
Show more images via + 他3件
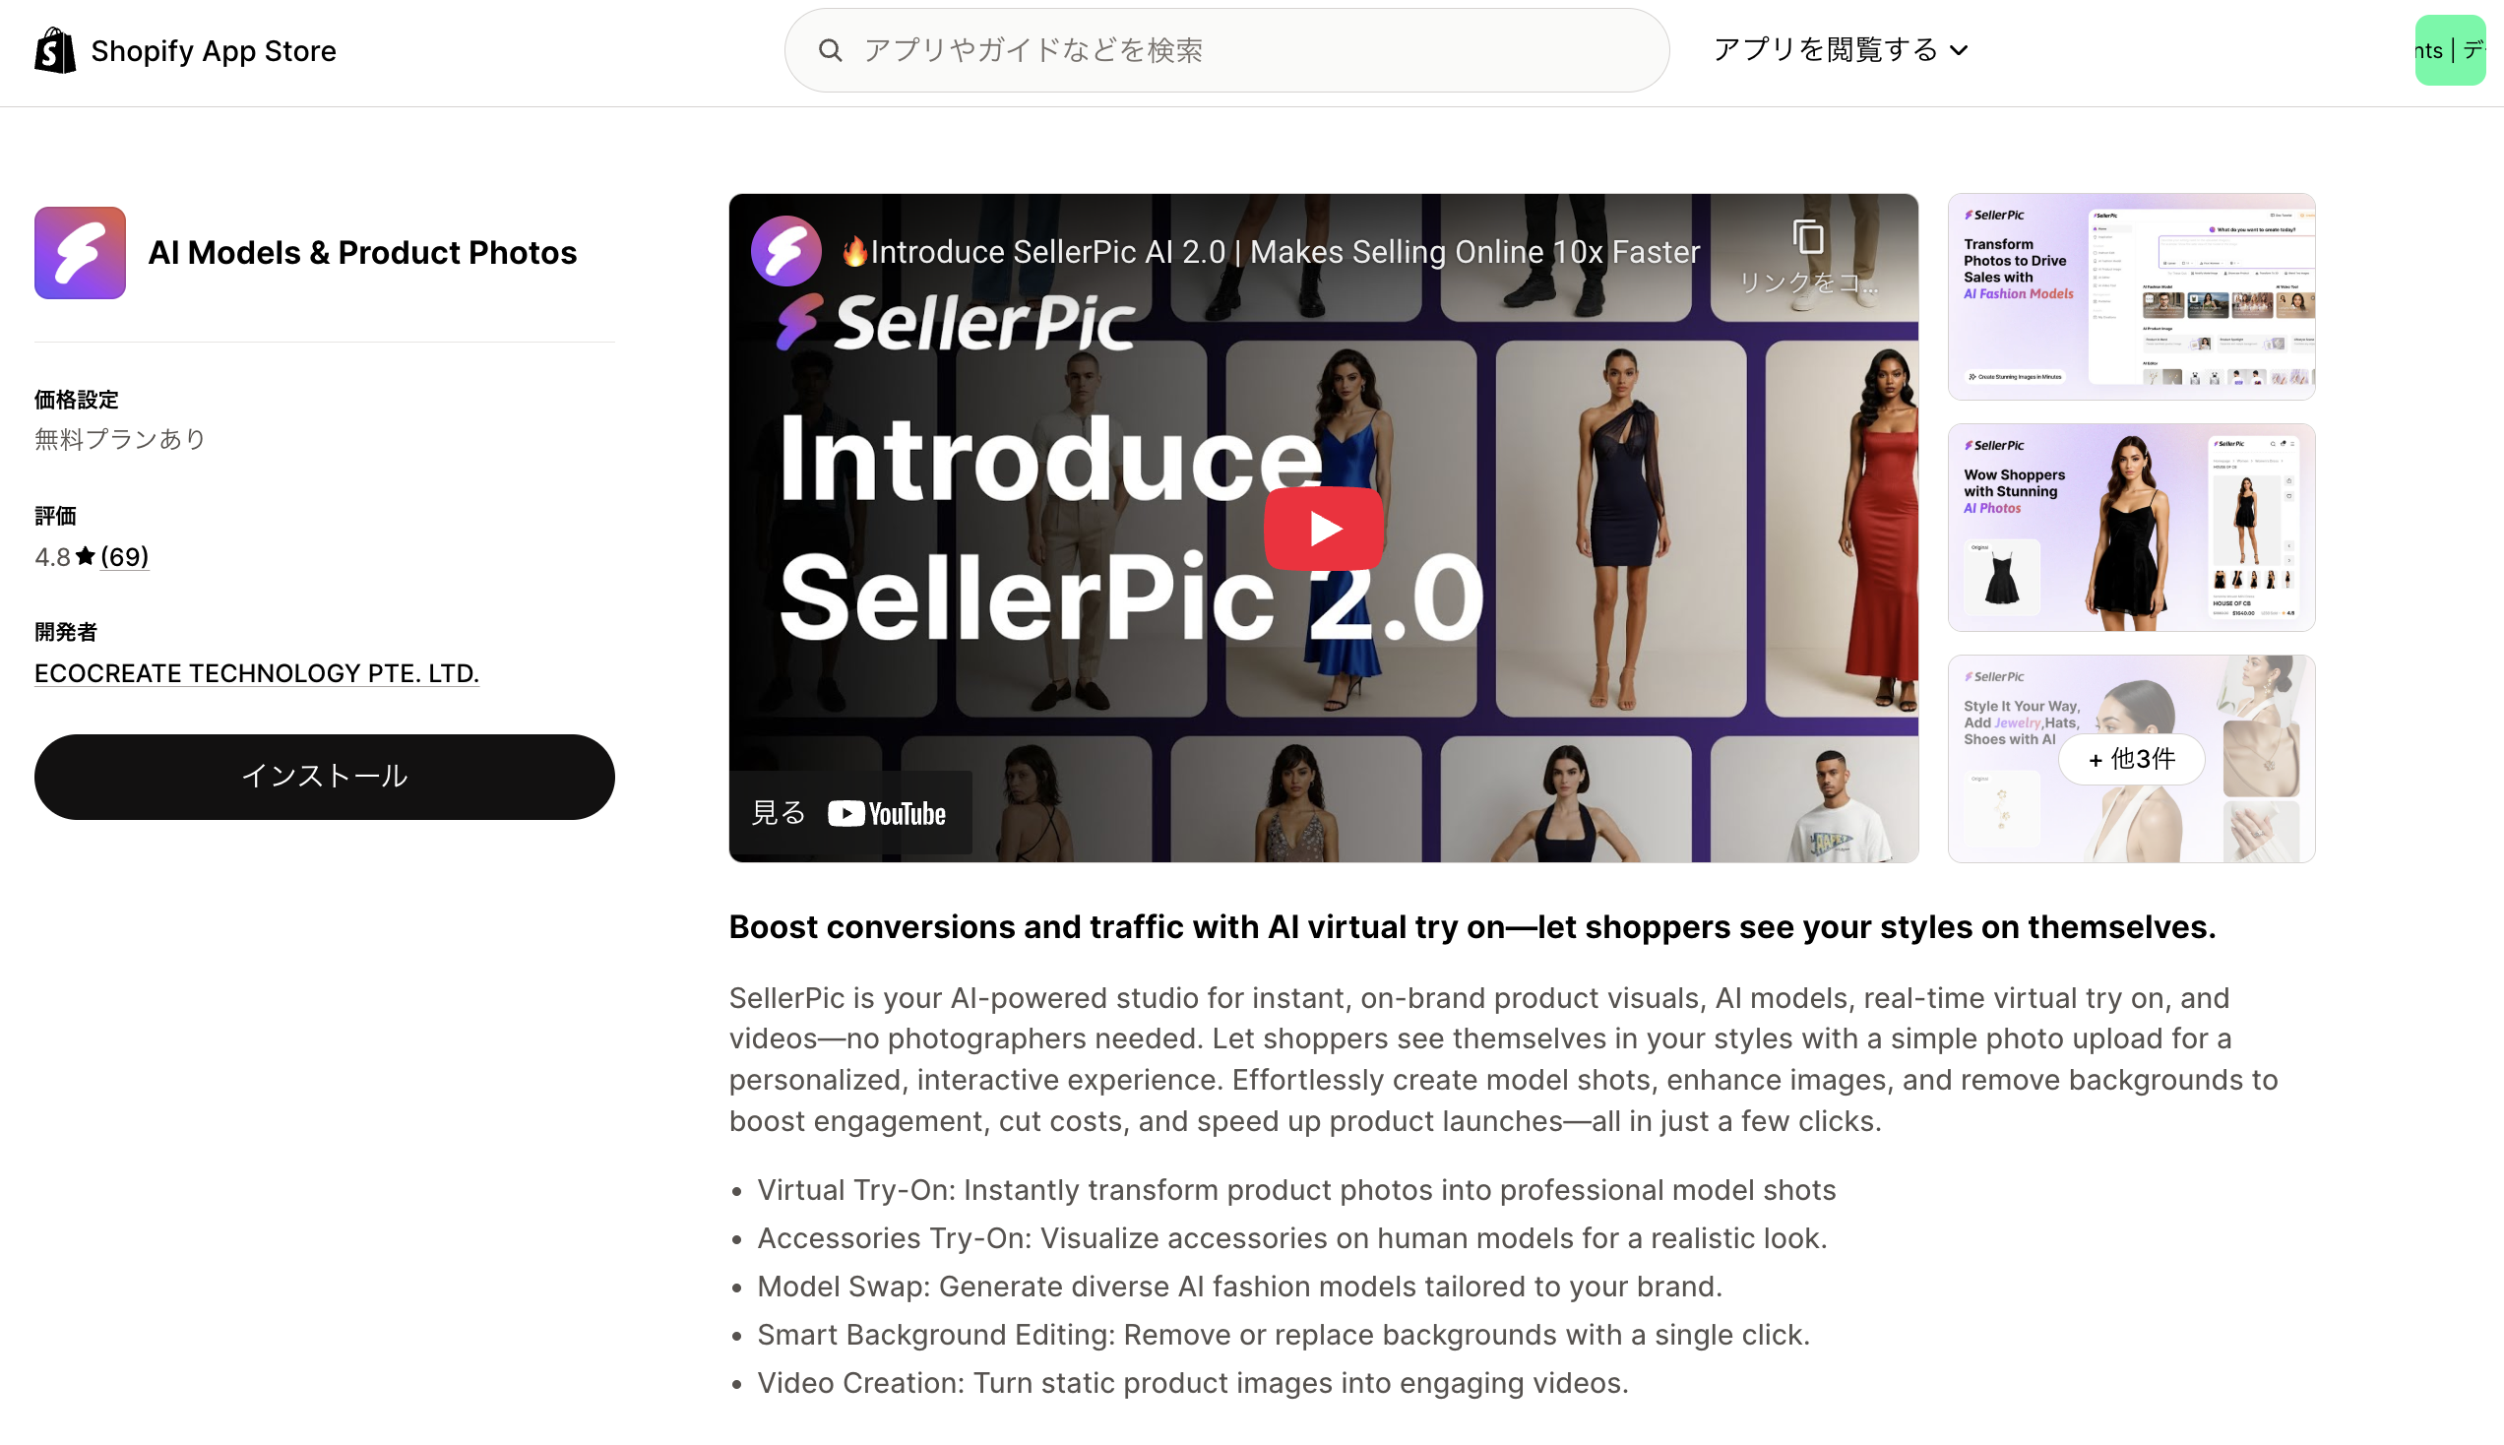[x=2131, y=759]
